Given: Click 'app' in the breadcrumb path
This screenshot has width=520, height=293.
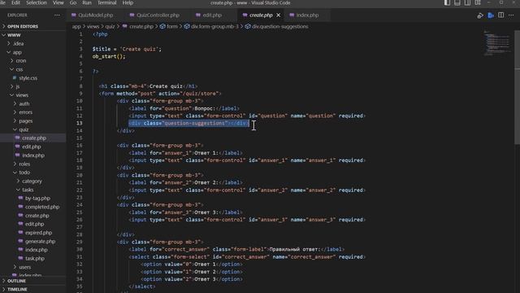Looking at the screenshot, I should coord(76,27).
